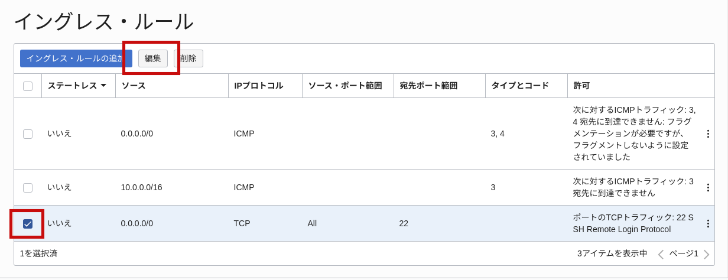Click the IPプロトコル column header

(x=258, y=86)
